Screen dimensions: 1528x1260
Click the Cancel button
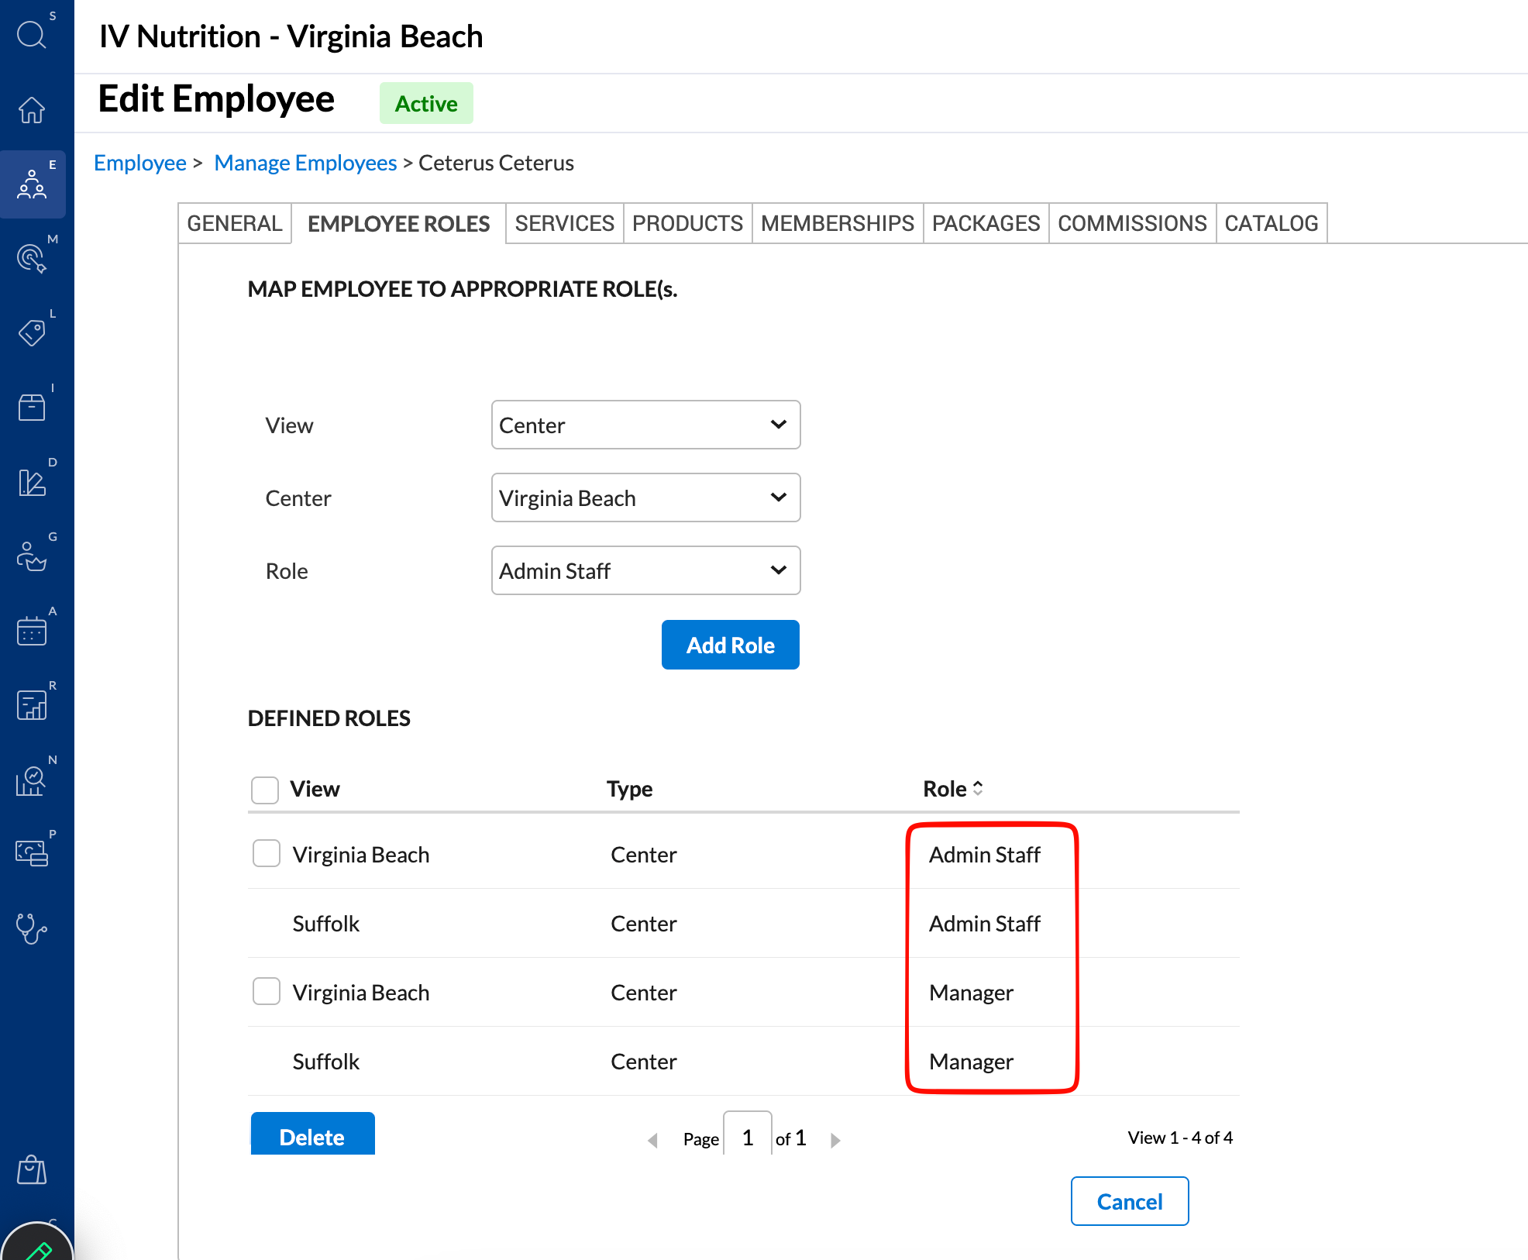1129,1201
